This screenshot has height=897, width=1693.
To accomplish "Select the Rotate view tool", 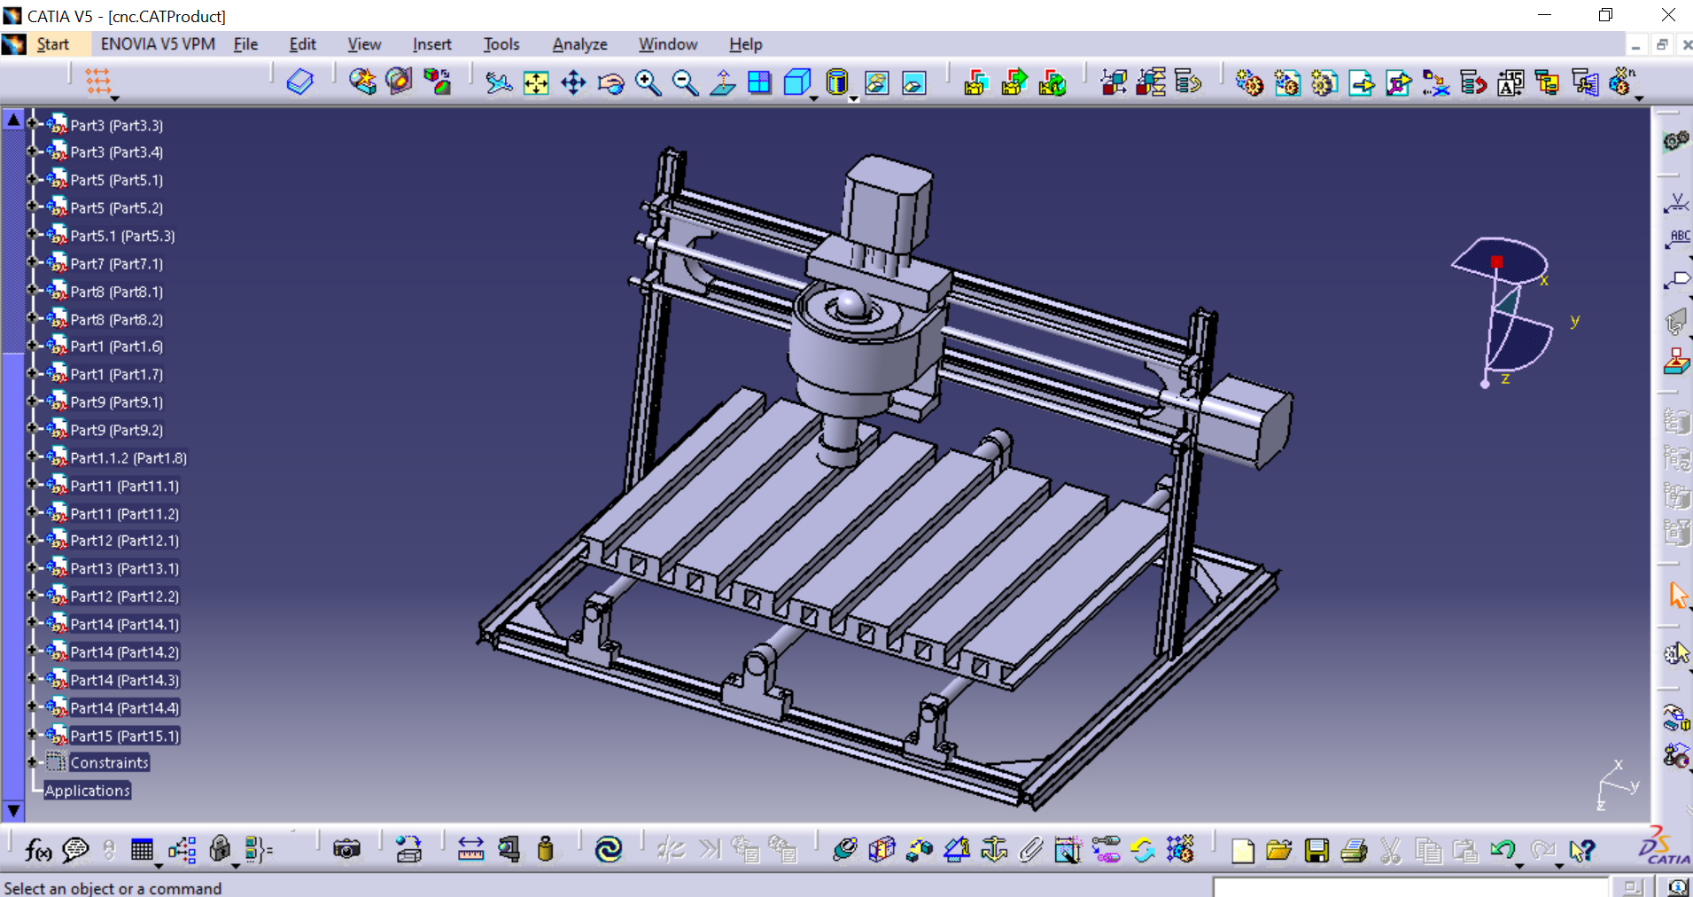I will (610, 83).
